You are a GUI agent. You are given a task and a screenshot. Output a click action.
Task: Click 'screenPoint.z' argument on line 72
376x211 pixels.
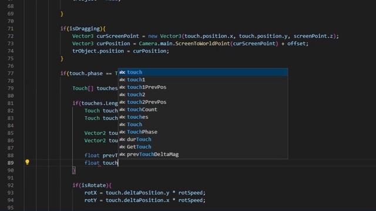(x=313, y=36)
